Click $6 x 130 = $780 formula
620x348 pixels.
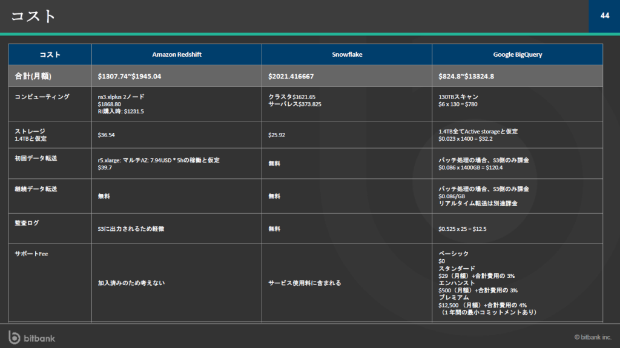[458, 104]
